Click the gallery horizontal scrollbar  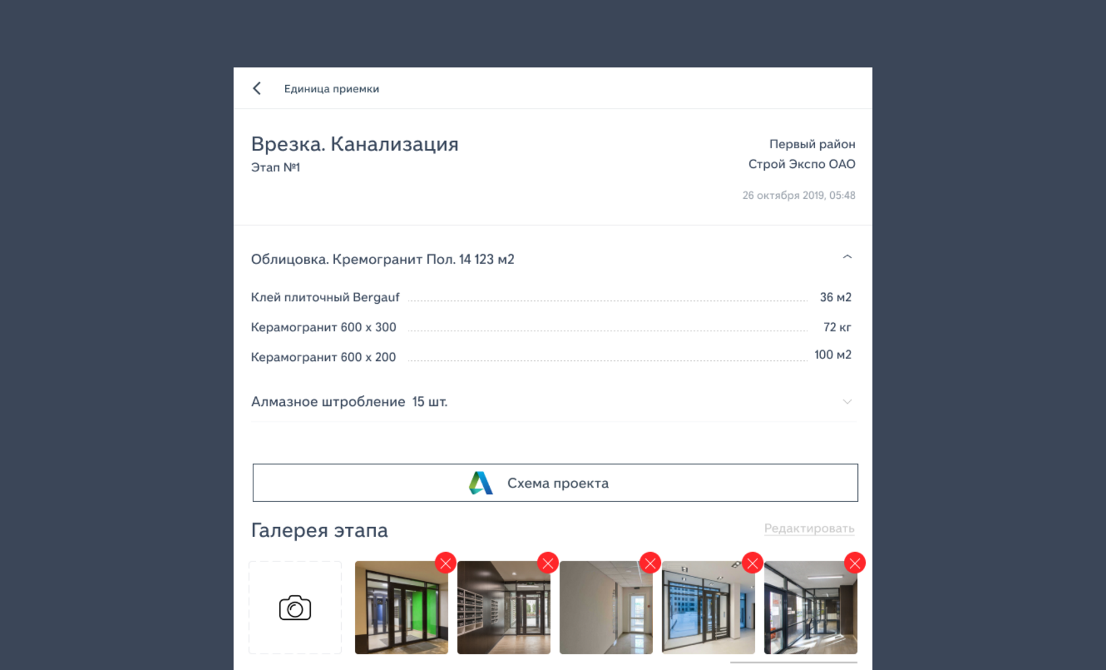point(793,662)
